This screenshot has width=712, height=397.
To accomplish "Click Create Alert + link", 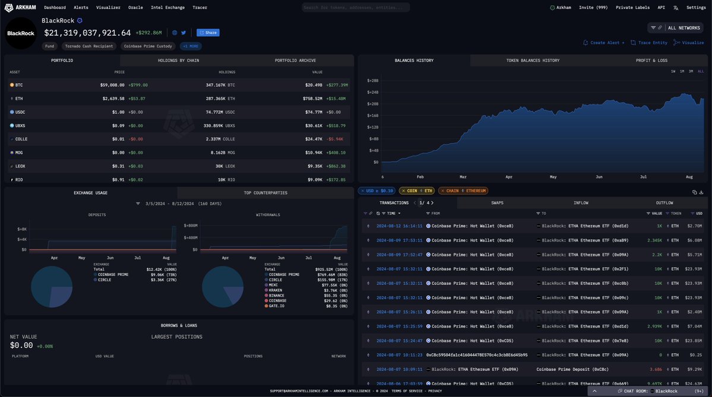I will coord(603,43).
